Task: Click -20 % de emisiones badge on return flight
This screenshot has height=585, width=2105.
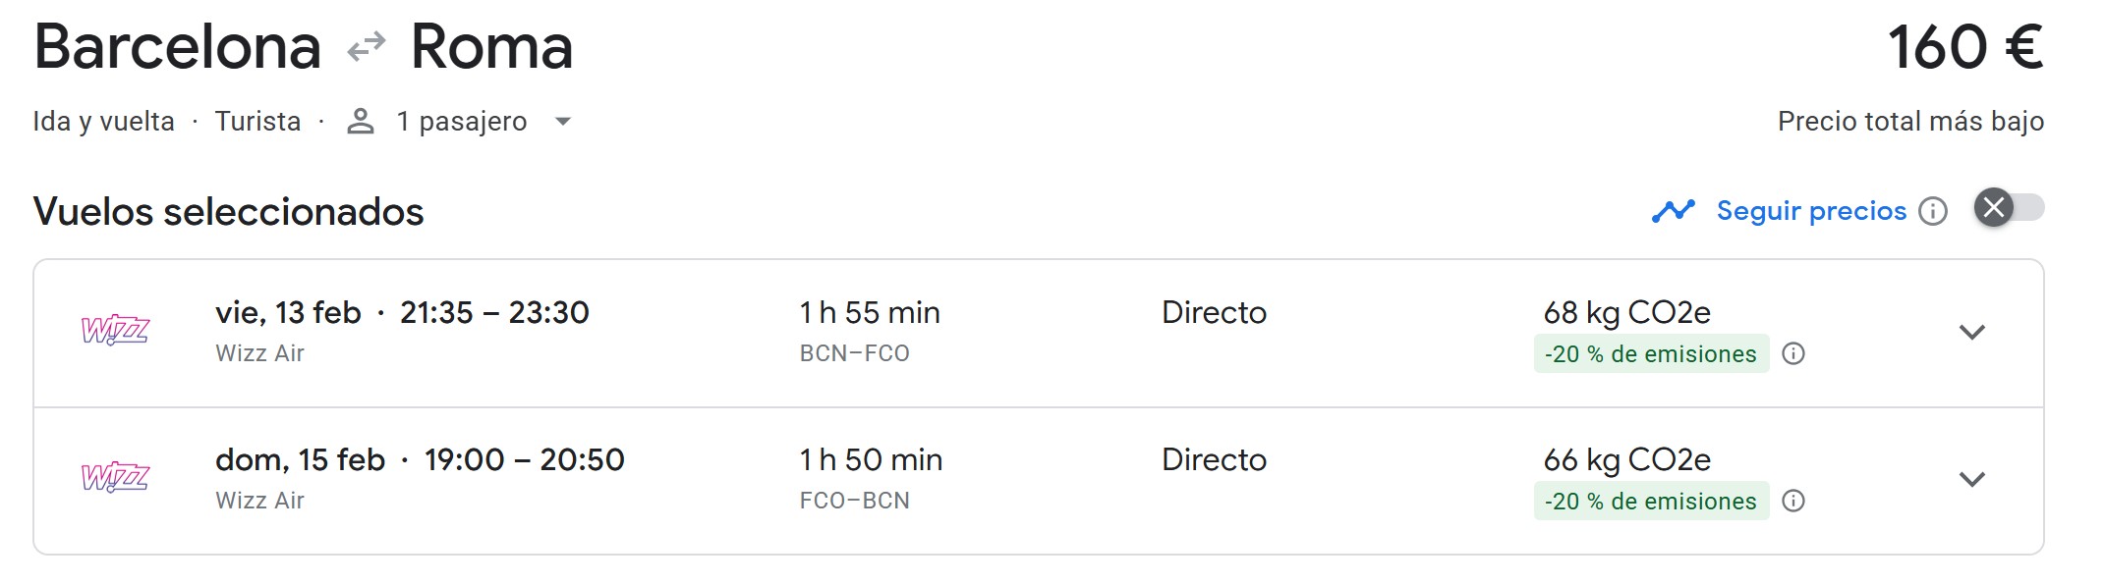Action: click(1650, 502)
